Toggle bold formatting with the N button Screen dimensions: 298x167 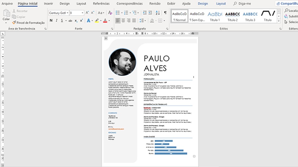[51, 21]
